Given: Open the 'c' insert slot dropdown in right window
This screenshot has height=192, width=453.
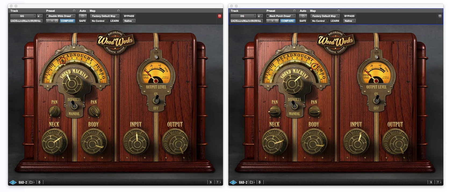Looking at the screenshot, I should [x=260, y=16].
